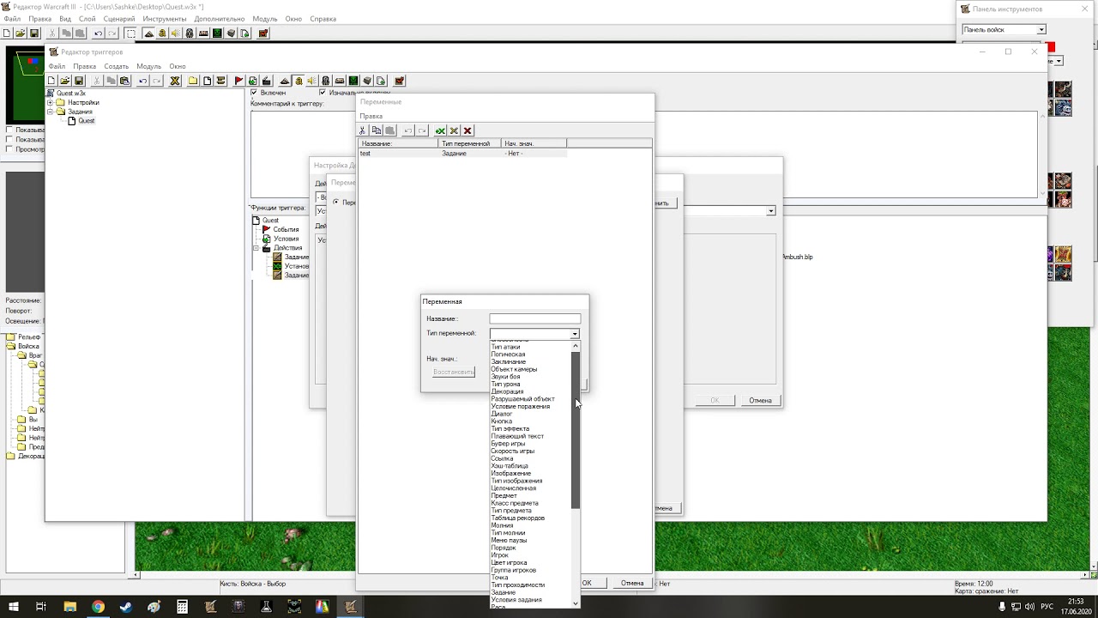The height and width of the screenshot is (618, 1098).
Task: Open Панель войск dropdown in tool palette
Action: (1041, 29)
